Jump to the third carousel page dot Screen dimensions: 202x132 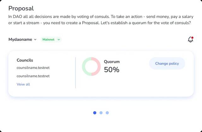[x=107, y=113]
